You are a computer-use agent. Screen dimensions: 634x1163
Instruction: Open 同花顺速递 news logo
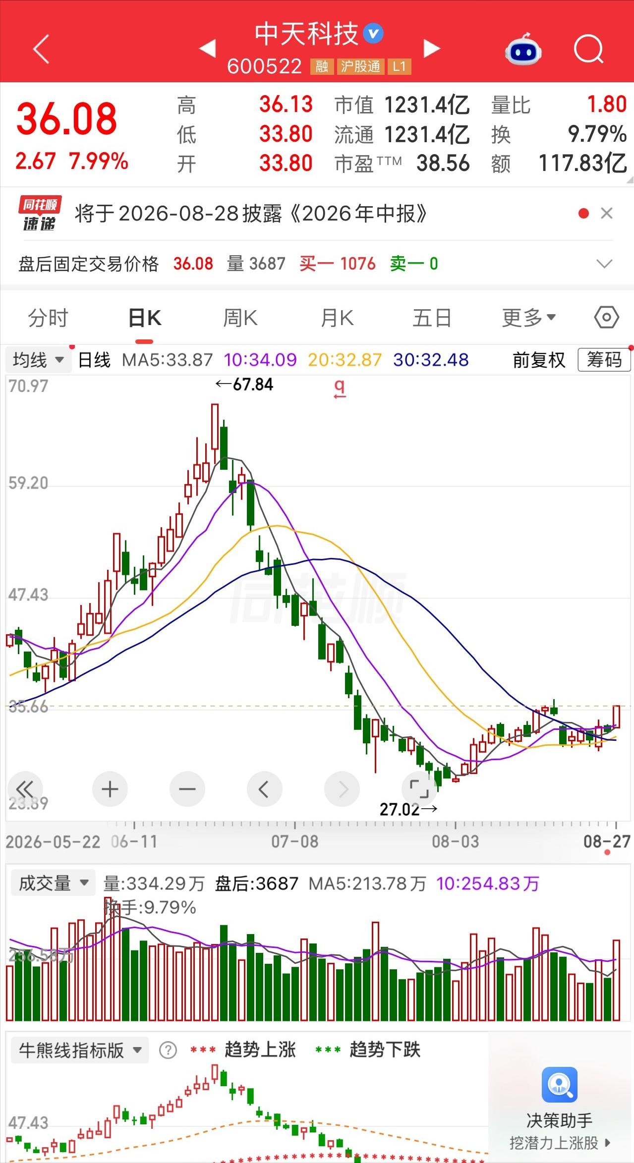(x=40, y=214)
